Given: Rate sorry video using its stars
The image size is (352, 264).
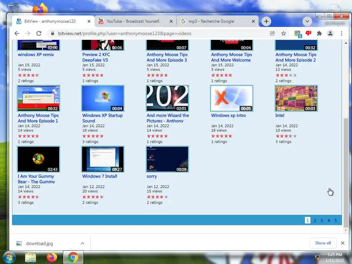Looking at the screenshot, I should (x=157, y=197).
